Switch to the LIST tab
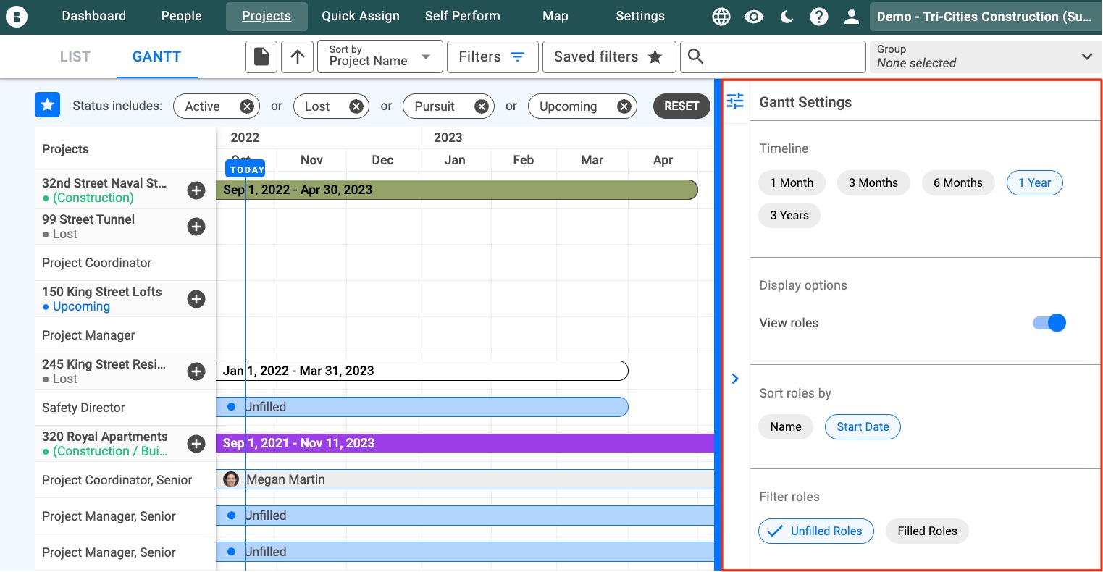1103x572 pixels. tap(75, 56)
